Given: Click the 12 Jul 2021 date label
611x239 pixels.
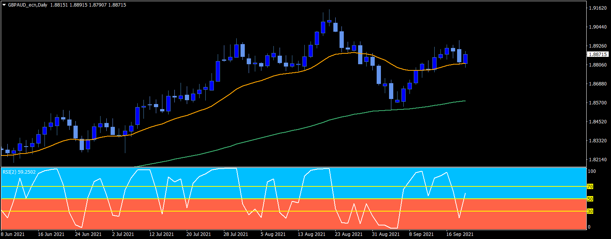Looking at the screenshot, I should 161,234.
